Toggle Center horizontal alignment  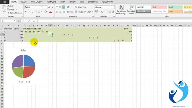pos(60,12)
